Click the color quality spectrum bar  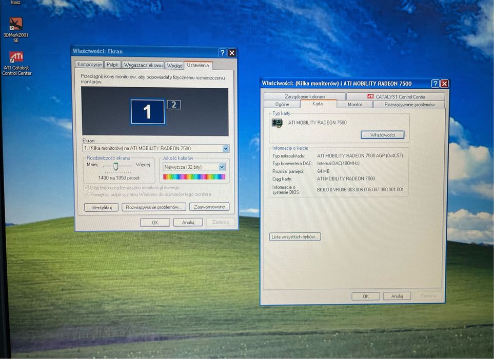194,176
